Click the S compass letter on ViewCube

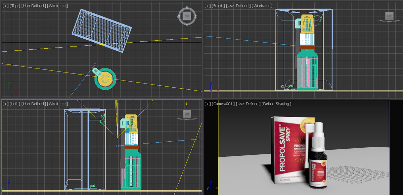[187, 25]
